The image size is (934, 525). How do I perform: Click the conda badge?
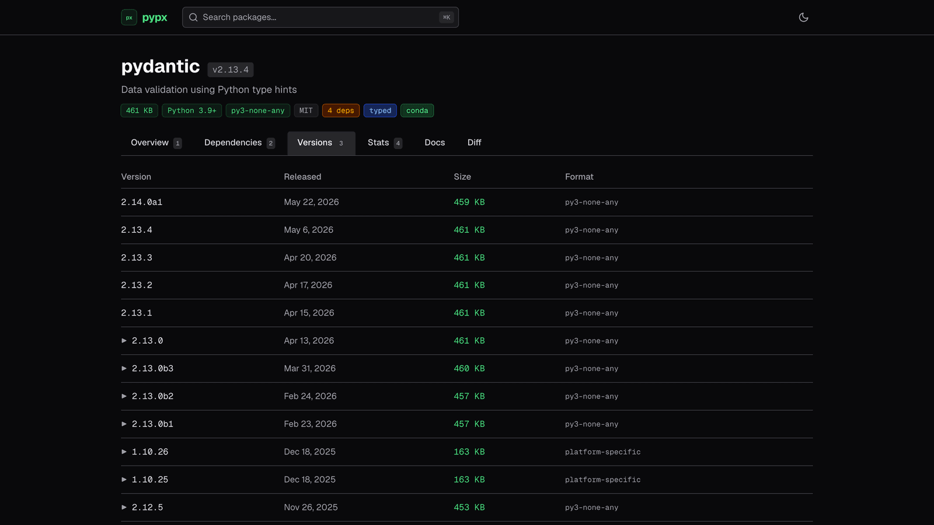coord(417,111)
